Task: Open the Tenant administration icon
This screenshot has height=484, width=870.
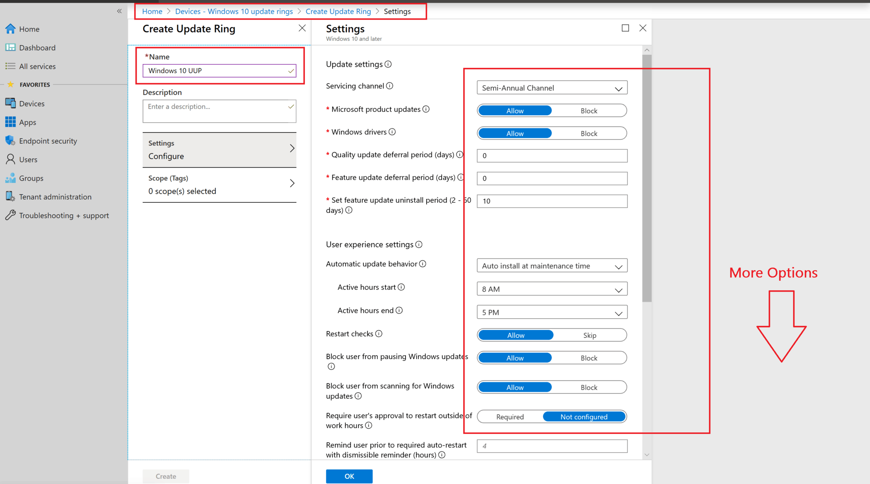Action: coord(10,197)
